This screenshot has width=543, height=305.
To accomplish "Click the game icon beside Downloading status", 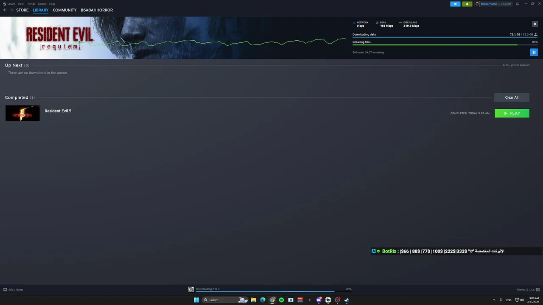I will 191,289.
